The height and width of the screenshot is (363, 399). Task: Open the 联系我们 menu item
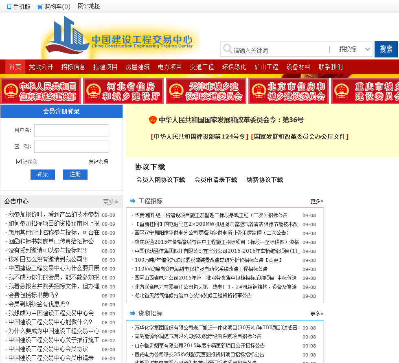pyautogui.click(x=331, y=67)
